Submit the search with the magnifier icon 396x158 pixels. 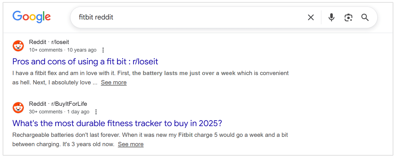[x=365, y=17]
